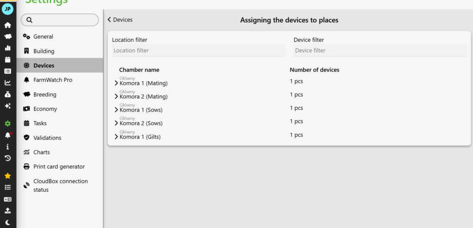Open Charts settings
The height and width of the screenshot is (228, 473).
point(60,152)
